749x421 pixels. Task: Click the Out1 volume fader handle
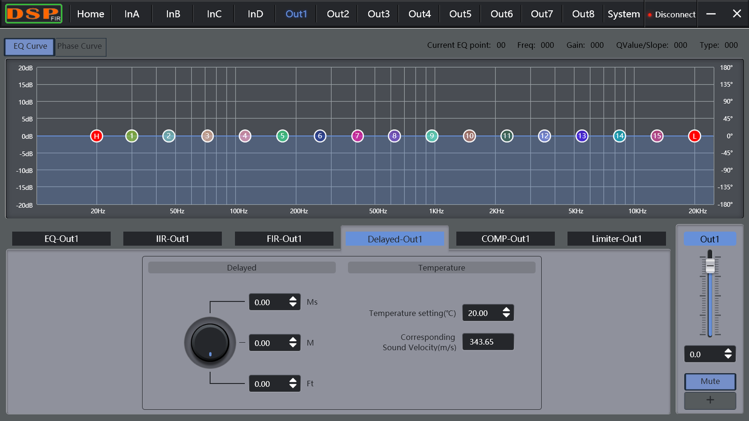[x=710, y=266]
